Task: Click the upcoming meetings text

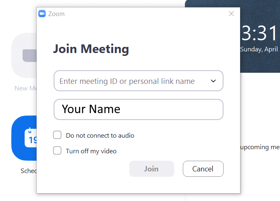Action: (x=260, y=147)
